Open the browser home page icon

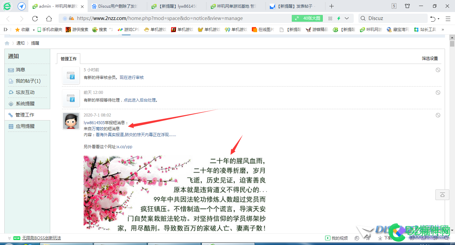click(49, 19)
